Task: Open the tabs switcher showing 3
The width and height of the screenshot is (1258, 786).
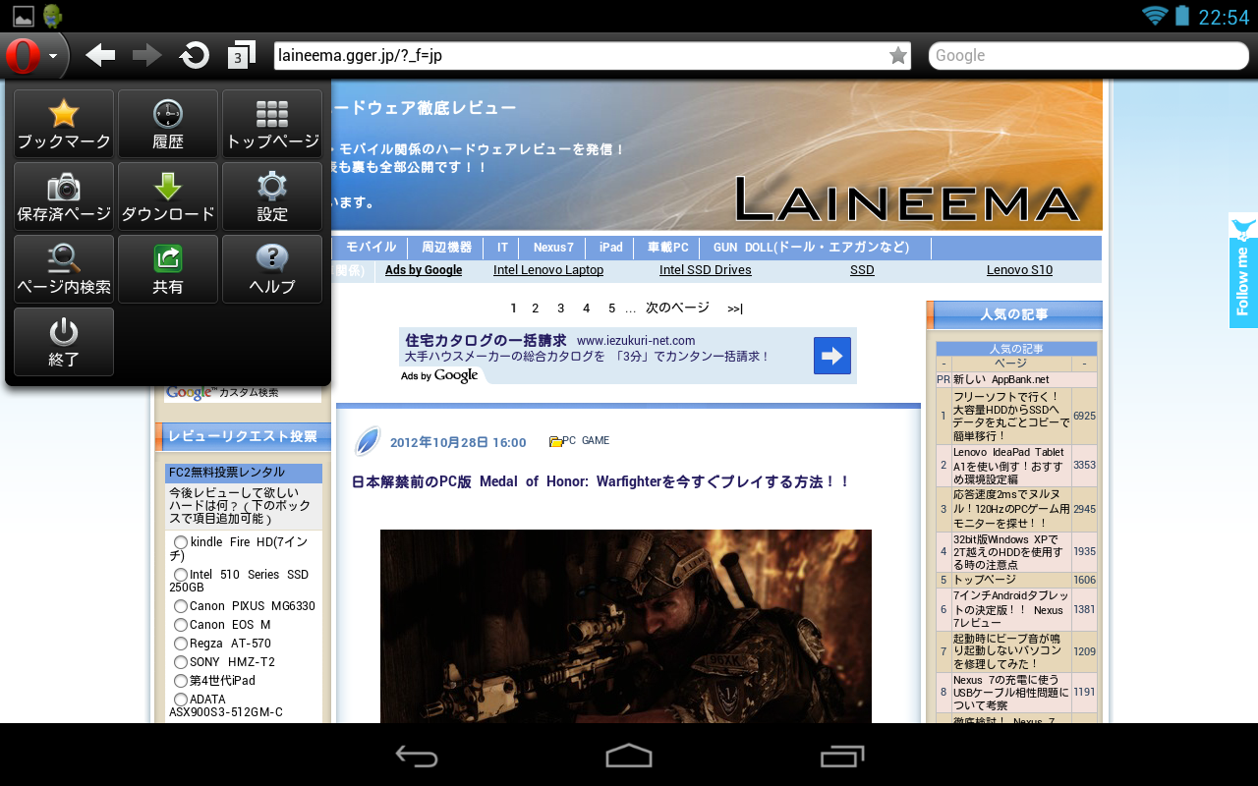Action: (x=241, y=56)
